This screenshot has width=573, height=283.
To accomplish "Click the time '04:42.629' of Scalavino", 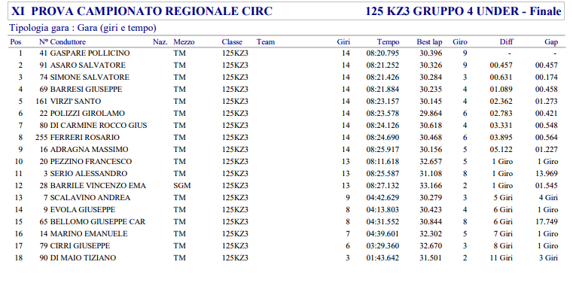I will coord(383,198).
